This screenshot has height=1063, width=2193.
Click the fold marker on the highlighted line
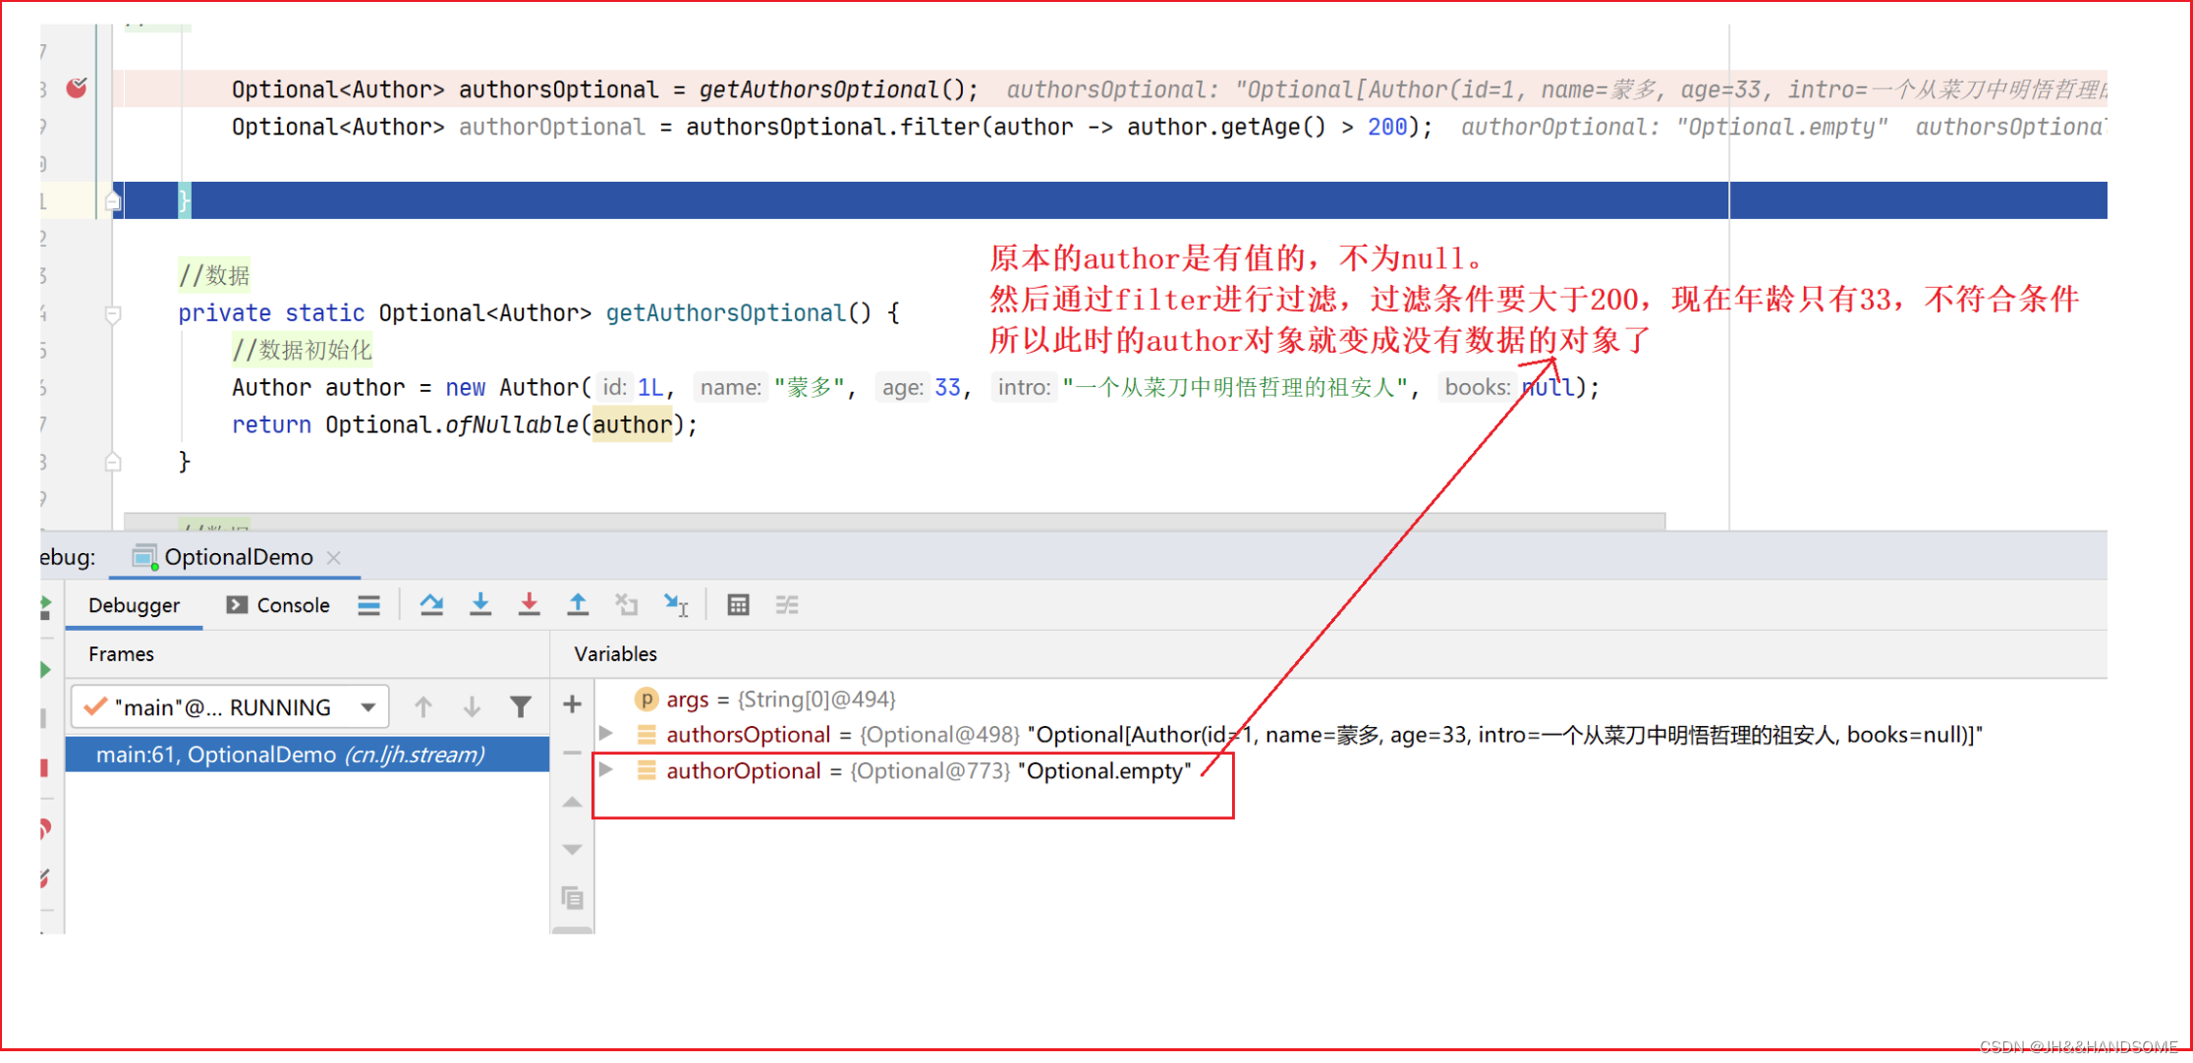[x=113, y=201]
